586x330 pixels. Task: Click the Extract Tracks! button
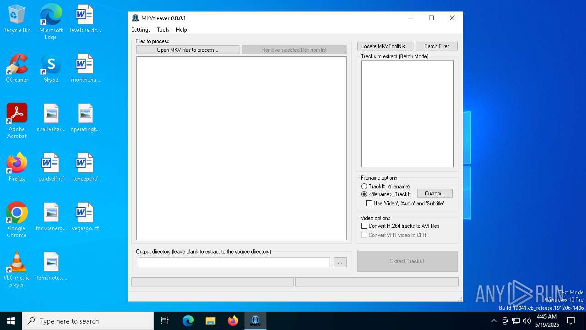(x=407, y=261)
